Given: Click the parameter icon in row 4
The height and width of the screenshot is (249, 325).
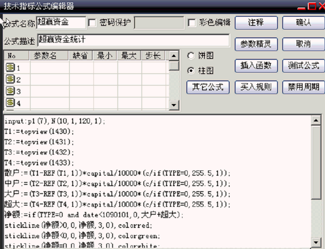Looking at the screenshot, I should (10, 104).
